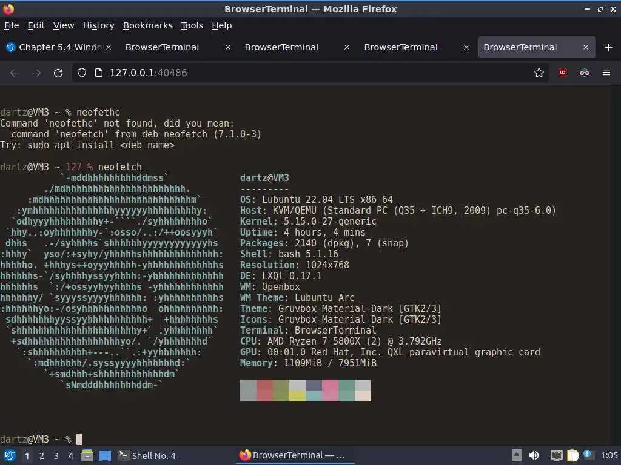
Task: Open the network connection tray icon
Action: [x=557, y=455]
